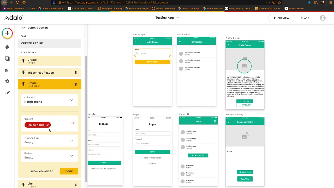Open the Database collections icon

click(x=7, y=70)
